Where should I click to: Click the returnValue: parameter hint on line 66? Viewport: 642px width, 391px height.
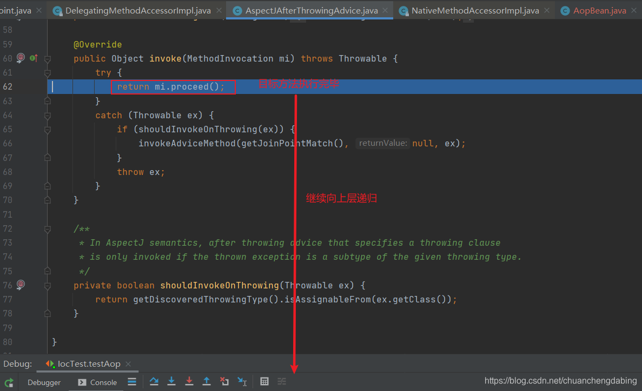383,143
